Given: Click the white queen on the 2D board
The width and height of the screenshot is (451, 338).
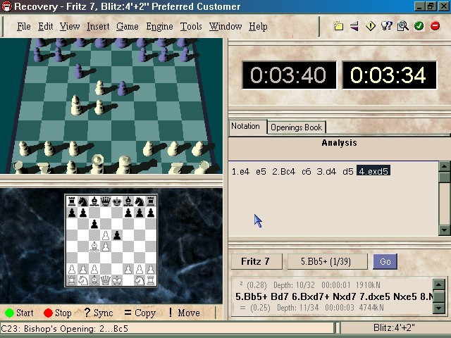Looking at the screenshot, I should point(106,280).
